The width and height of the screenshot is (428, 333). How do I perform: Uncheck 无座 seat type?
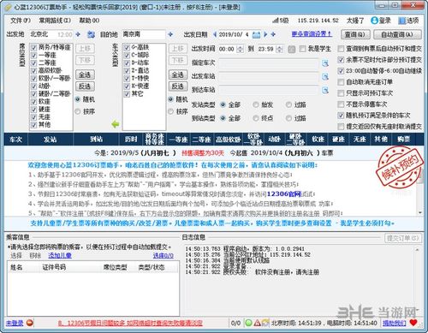click(33, 117)
